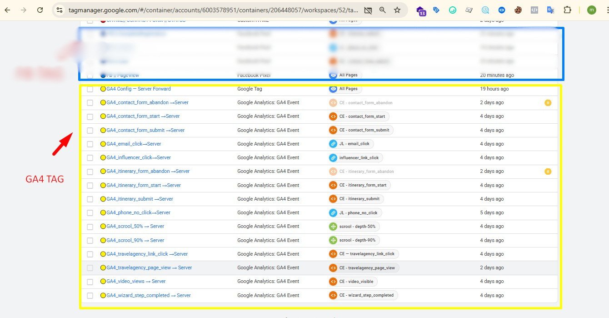Select the GA4_video_views row checkbox
Screen dimensions: 609x318
click(90, 282)
